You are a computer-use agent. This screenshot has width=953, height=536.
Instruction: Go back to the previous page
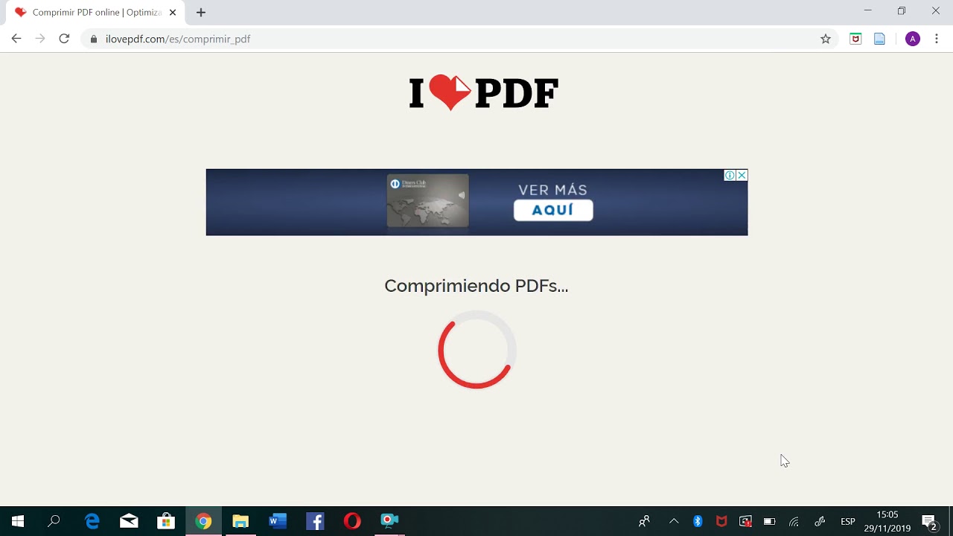[16, 39]
